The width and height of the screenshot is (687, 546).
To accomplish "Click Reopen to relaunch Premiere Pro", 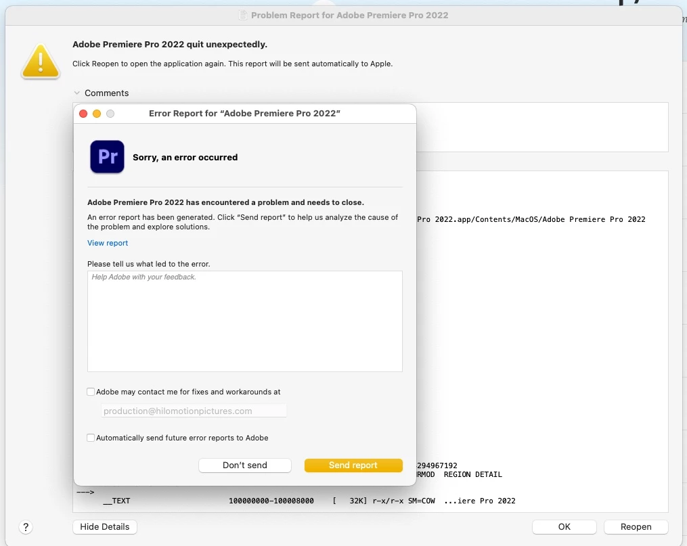I will click(636, 527).
